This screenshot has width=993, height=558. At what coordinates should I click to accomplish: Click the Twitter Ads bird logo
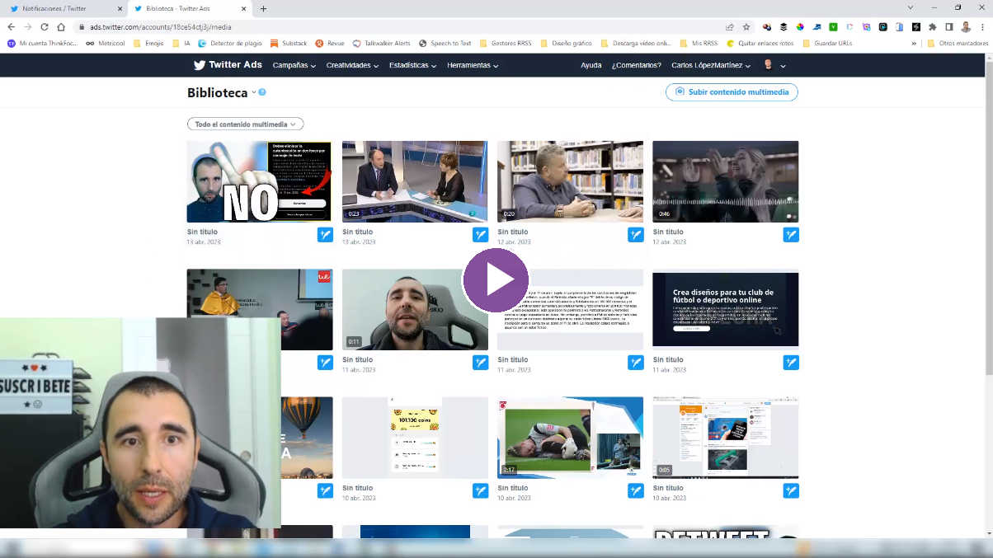200,65
